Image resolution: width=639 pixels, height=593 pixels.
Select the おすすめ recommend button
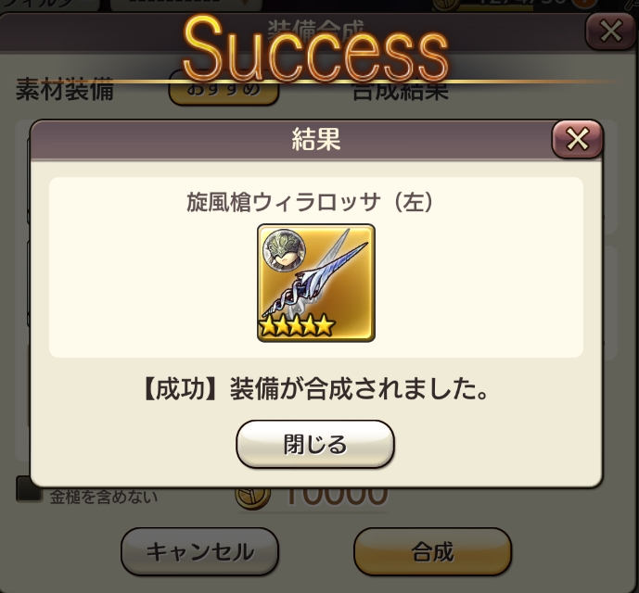tap(224, 89)
